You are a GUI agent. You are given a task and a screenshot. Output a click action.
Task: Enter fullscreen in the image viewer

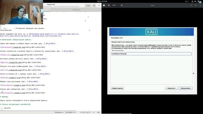click(191, 5)
